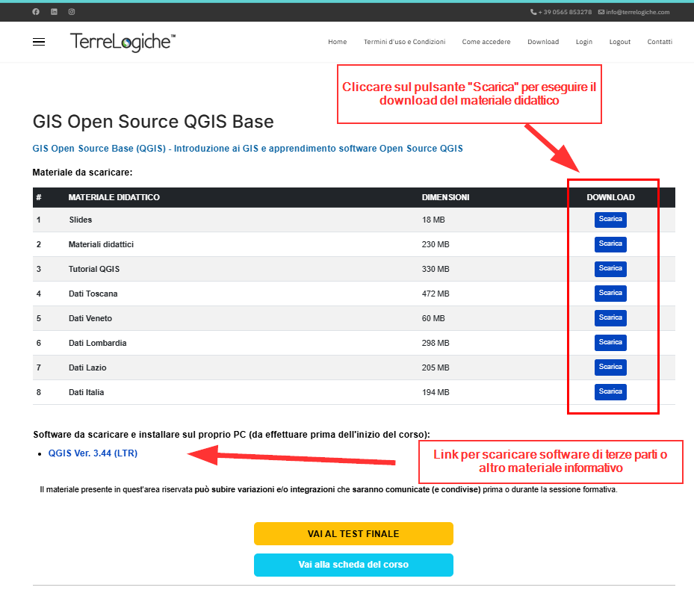Click the VAI AL TEST FINALE button
This screenshot has width=694, height=611.
point(353,533)
